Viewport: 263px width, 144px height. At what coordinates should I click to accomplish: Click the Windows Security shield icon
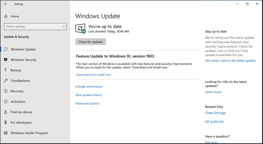[6, 59]
